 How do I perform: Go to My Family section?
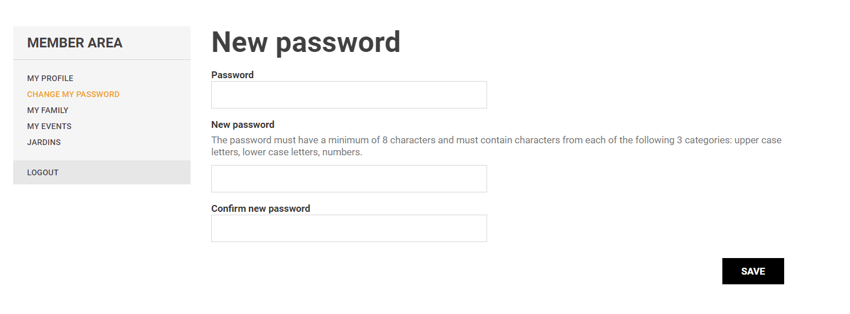pos(48,110)
